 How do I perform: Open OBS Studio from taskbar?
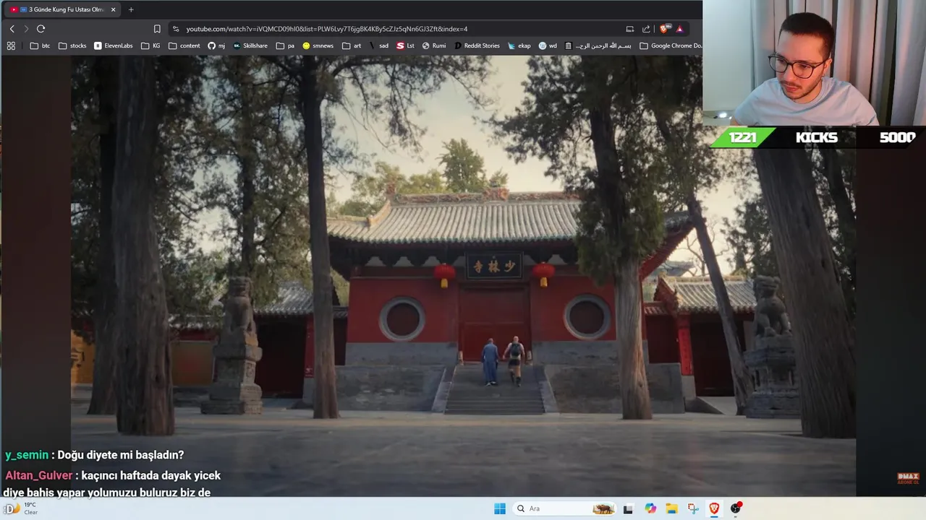[x=736, y=508]
